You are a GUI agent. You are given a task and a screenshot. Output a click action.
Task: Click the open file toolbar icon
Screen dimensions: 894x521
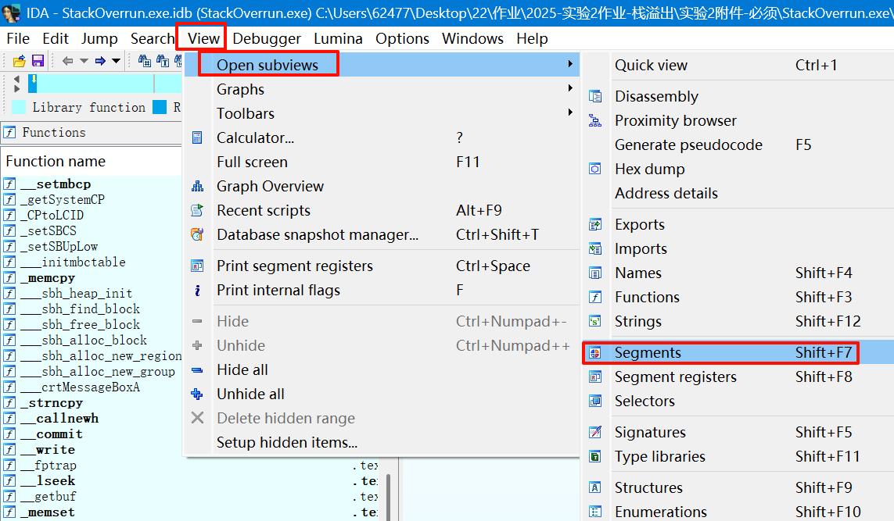(x=20, y=61)
